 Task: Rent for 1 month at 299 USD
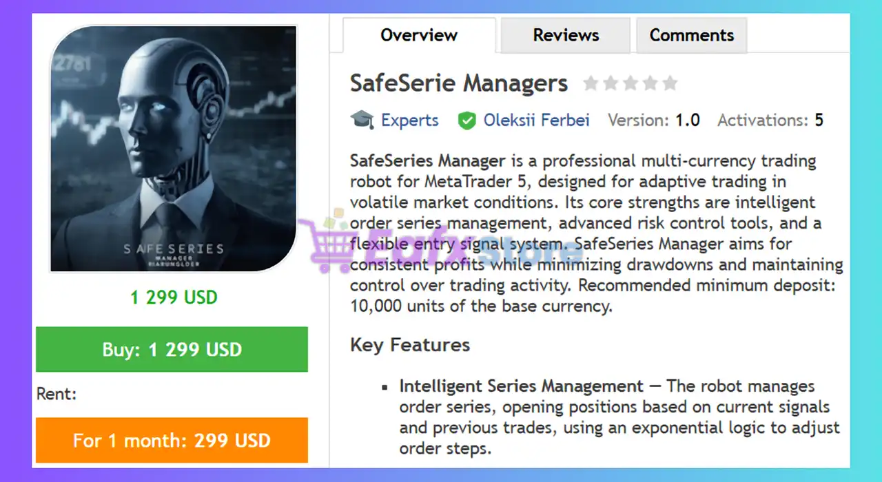click(x=172, y=441)
